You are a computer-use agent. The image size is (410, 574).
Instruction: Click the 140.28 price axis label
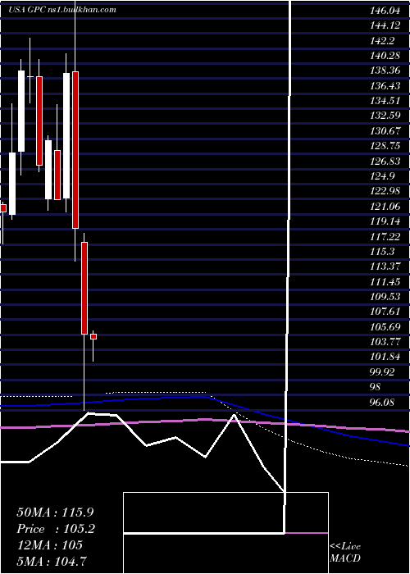(385, 56)
